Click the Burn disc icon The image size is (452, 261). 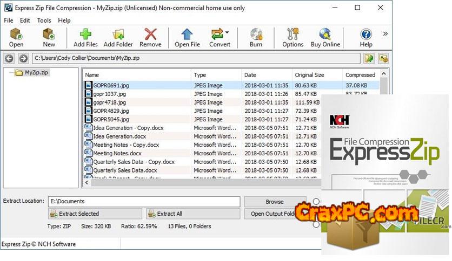pyautogui.click(x=256, y=34)
